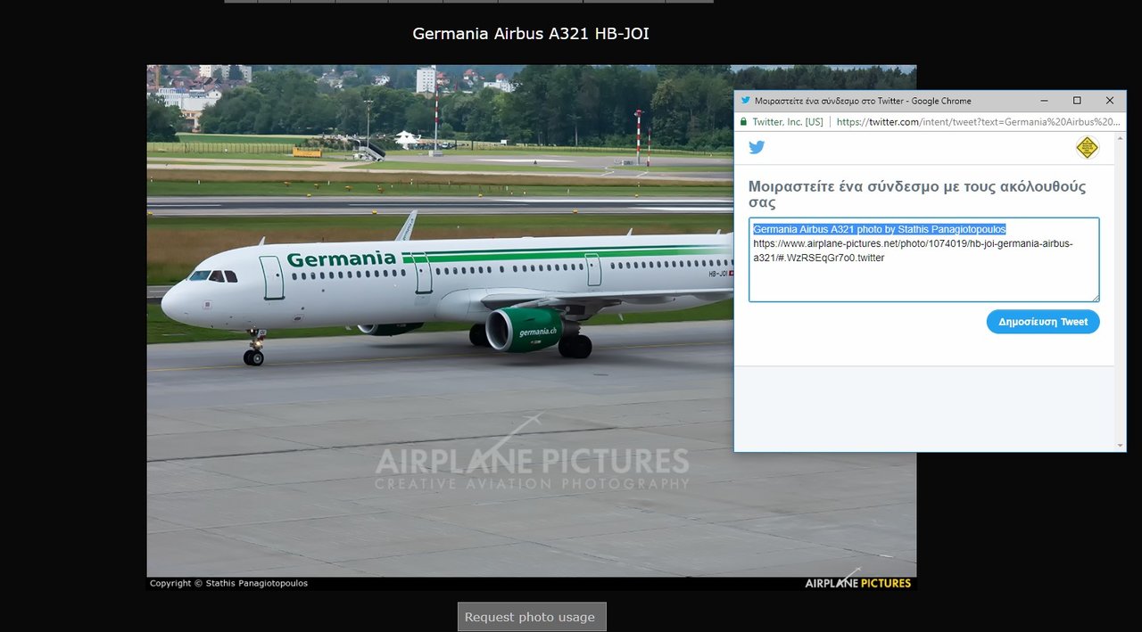Screen dimensions: 1142x632
Task: Maximize the Twitter share popup window
Action: click(1077, 101)
